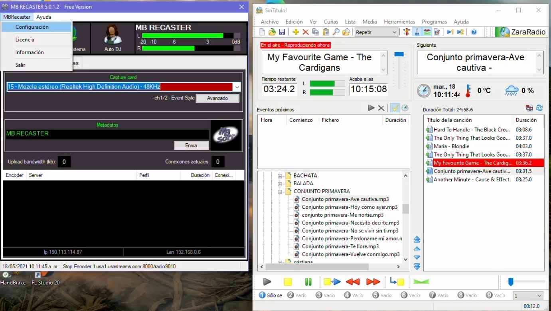Click the red rewind button
Viewport: 551px width, 311px height.
tap(353, 282)
